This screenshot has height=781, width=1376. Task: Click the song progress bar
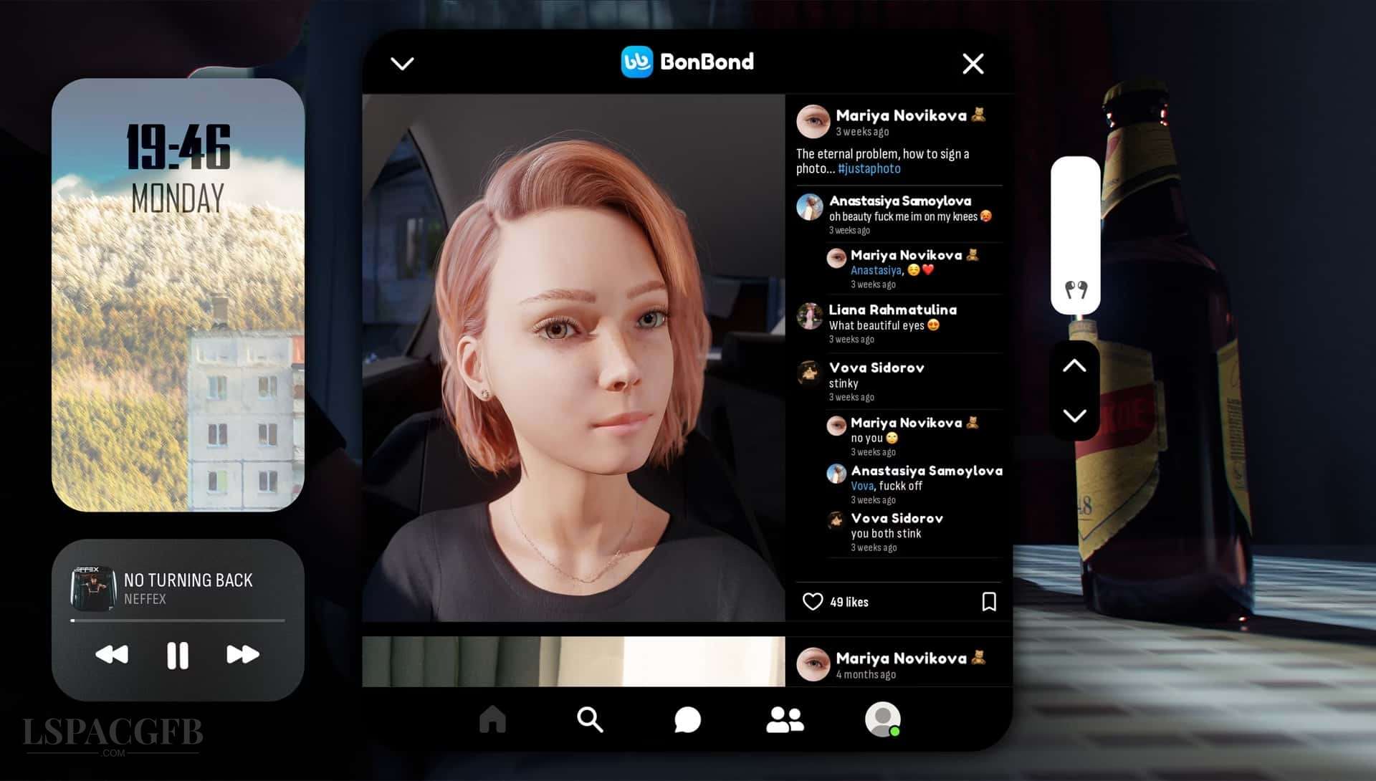point(178,621)
